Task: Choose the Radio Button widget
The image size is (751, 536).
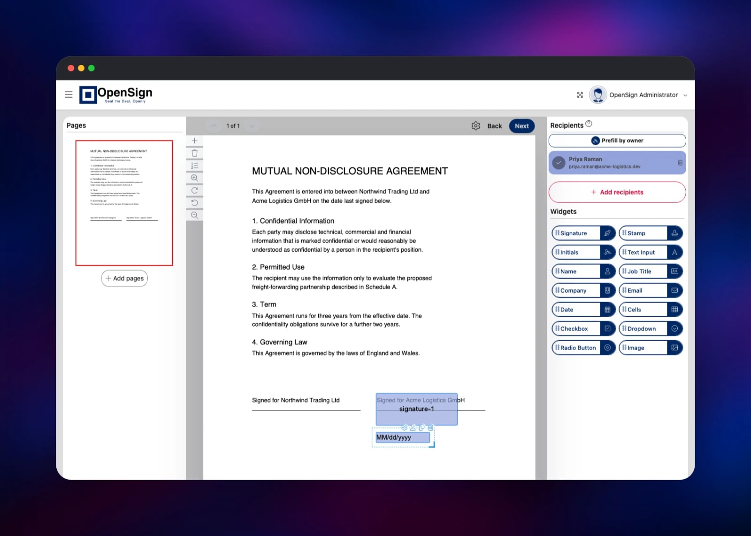Action: (x=583, y=348)
